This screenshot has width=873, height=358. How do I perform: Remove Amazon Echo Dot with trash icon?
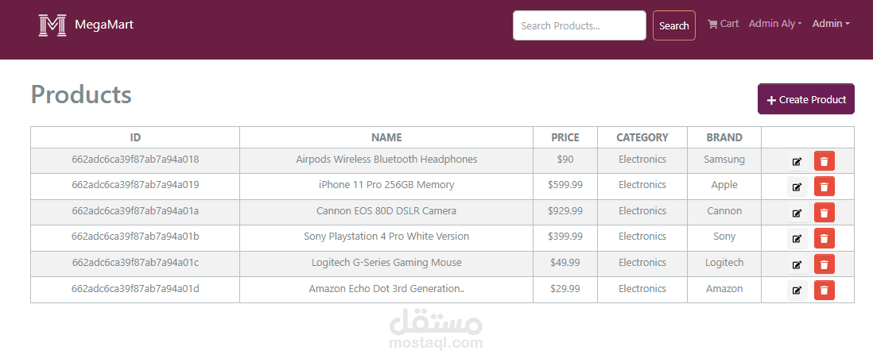point(824,291)
